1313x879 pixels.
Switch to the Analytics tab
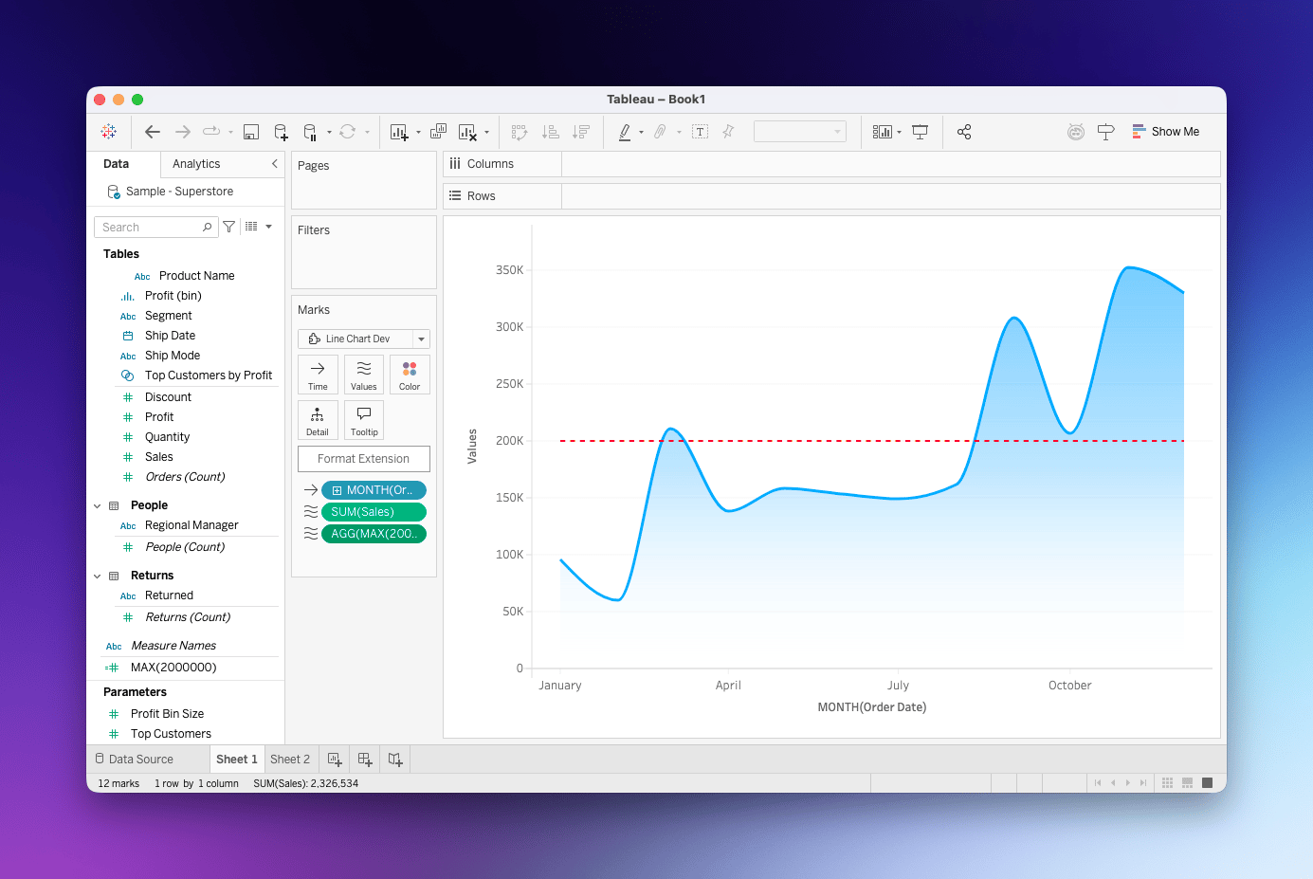pos(196,164)
